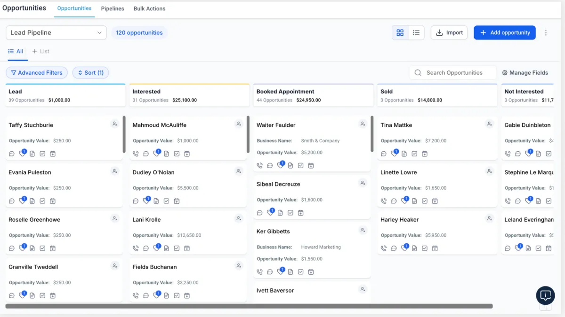Click the appointment calendar icon on Tina Mattke's card

425,154
